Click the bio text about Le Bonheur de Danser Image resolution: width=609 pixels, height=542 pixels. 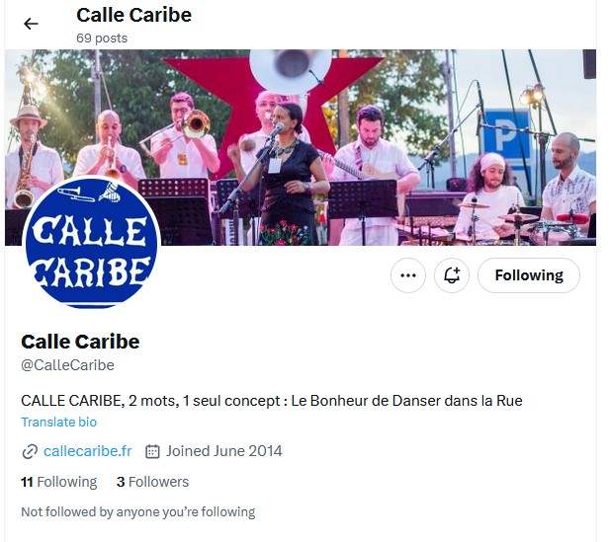272,401
